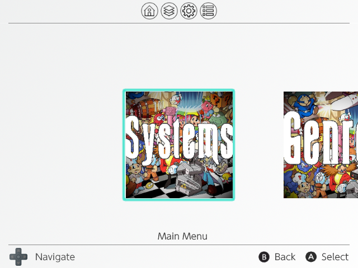Image resolution: width=358 pixels, height=268 pixels.
Task: Click the Select label in footer
Action: 335,257
